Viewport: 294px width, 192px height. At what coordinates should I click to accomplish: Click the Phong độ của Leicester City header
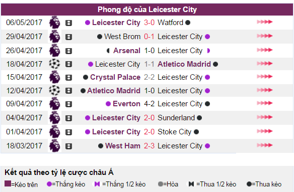[x=147, y=10]
